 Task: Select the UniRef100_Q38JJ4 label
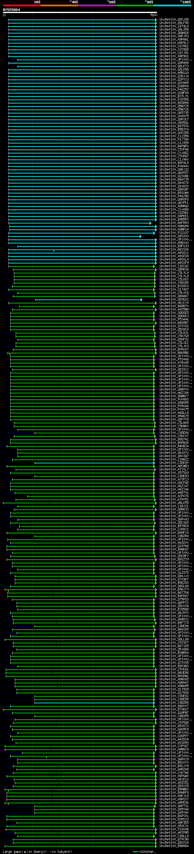[174, 76]
